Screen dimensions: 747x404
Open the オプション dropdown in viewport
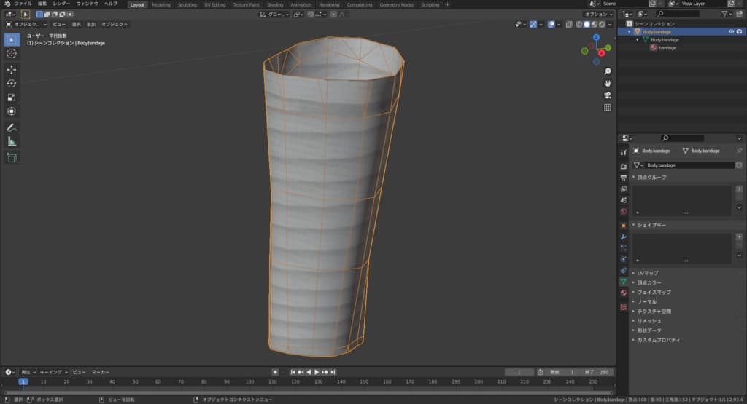(598, 14)
